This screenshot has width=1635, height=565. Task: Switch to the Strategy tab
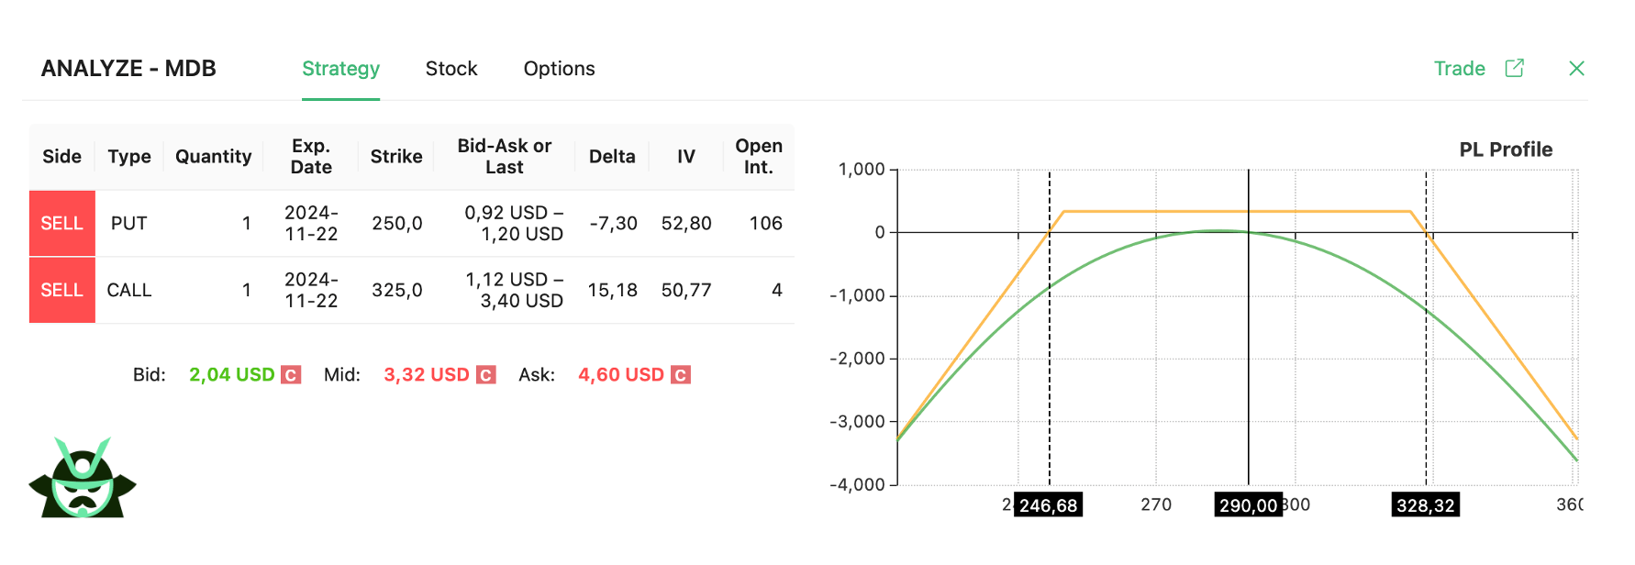[x=340, y=69]
